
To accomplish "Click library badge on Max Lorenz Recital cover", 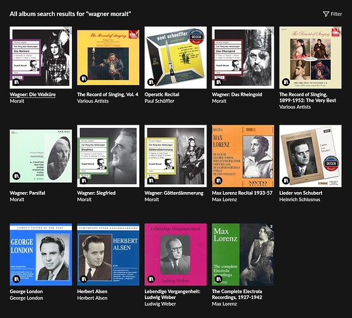I will [218, 180].
